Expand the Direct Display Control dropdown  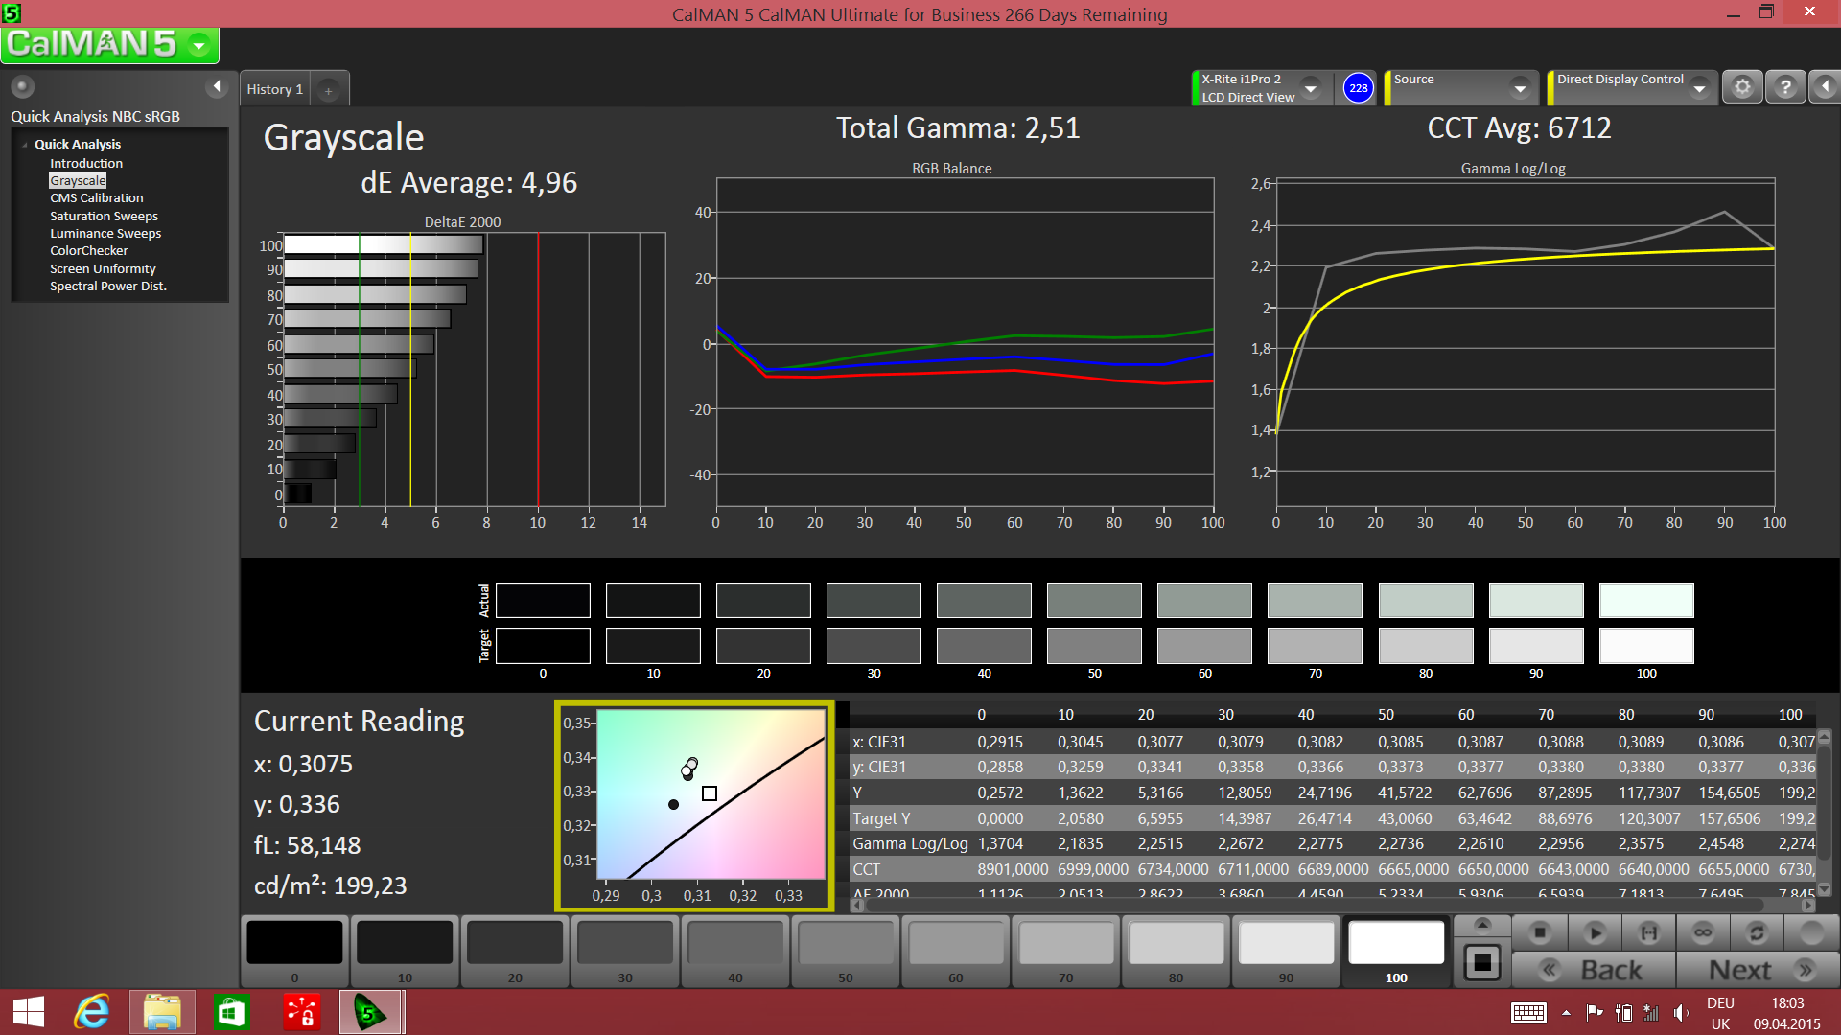1699,88
